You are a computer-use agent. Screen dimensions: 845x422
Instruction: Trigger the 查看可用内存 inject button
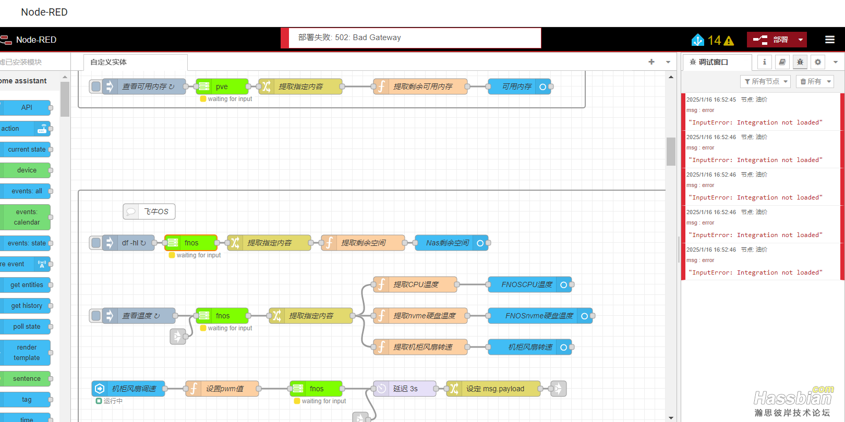(x=96, y=86)
